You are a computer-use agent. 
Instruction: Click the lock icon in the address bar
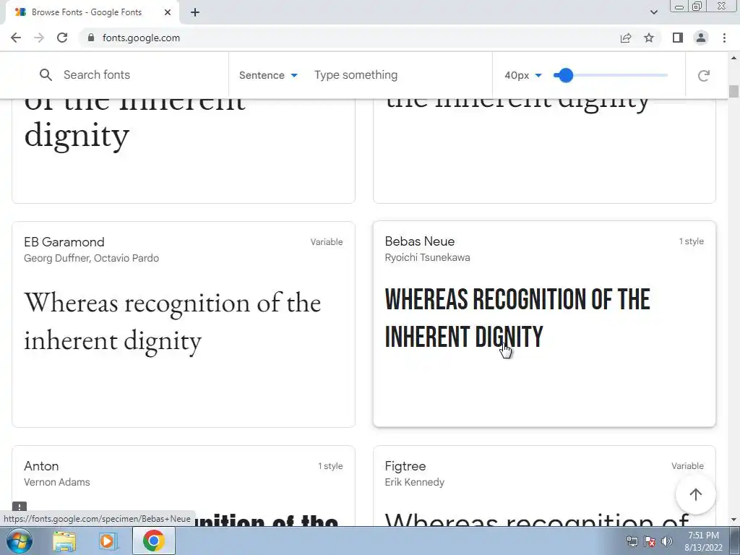click(90, 38)
